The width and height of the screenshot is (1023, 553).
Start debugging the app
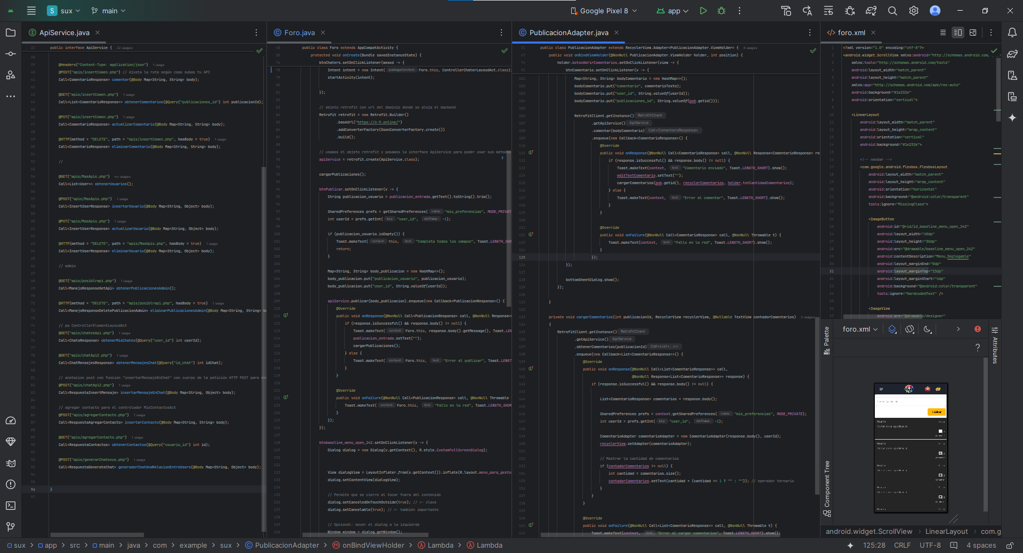721,11
